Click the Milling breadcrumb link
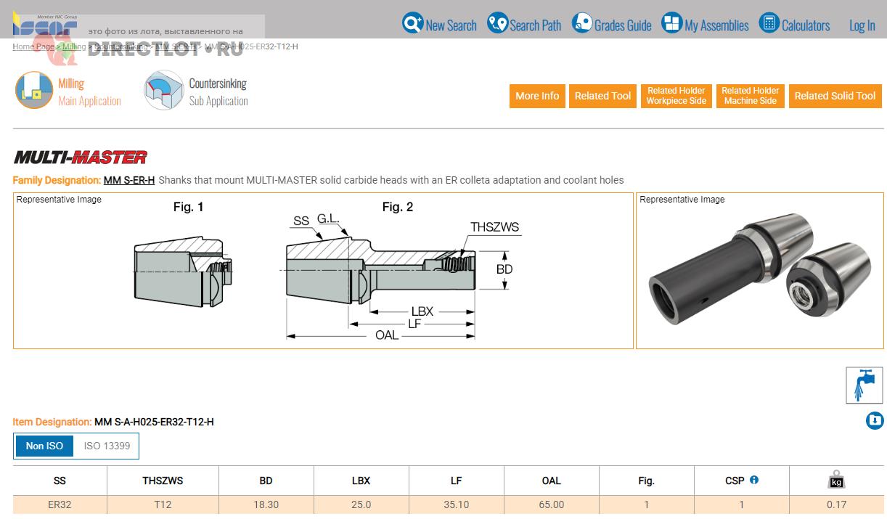This screenshot has width=887, height=519. pos(74,46)
